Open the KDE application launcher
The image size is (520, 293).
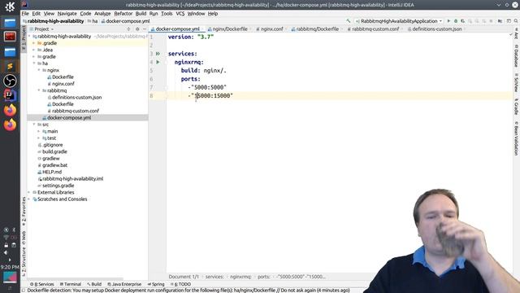(10, 6)
